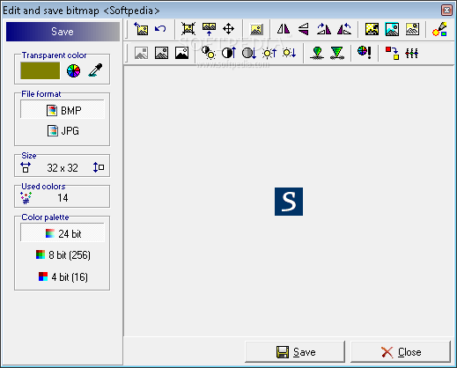Select the crop image tool
This screenshot has width=457, height=368.
(188, 29)
